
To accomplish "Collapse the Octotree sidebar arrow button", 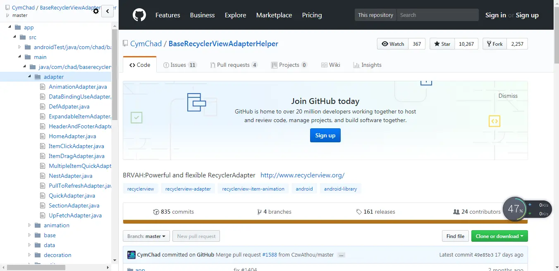I will pos(107,11).
